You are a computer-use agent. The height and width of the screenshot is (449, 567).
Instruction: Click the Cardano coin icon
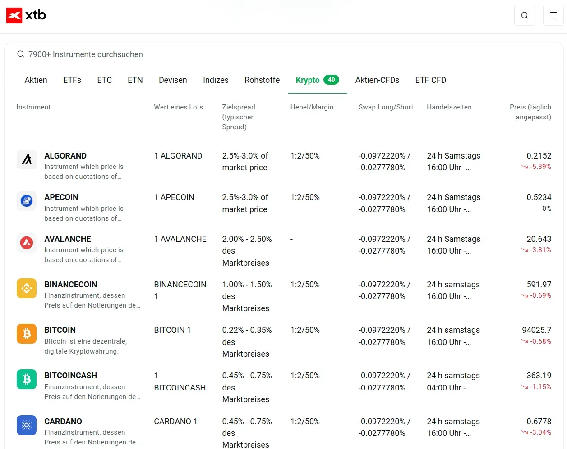click(27, 425)
